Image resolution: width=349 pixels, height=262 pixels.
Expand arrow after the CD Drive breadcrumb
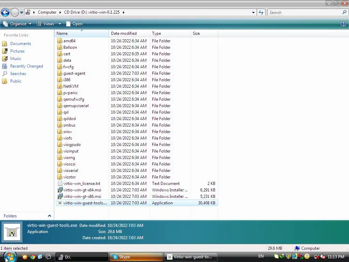(x=123, y=12)
